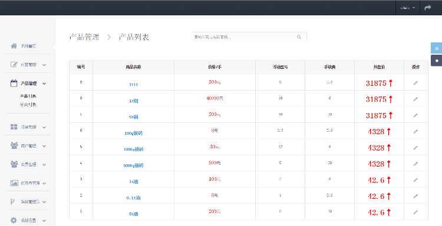Click the light blue circle side button
The height and width of the screenshot is (226, 442).
click(x=436, y=48)
